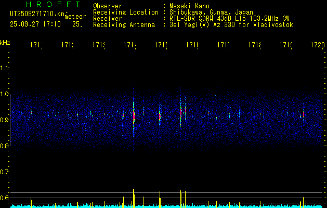Click the kHz axis unit label

(x=5, y=43)
